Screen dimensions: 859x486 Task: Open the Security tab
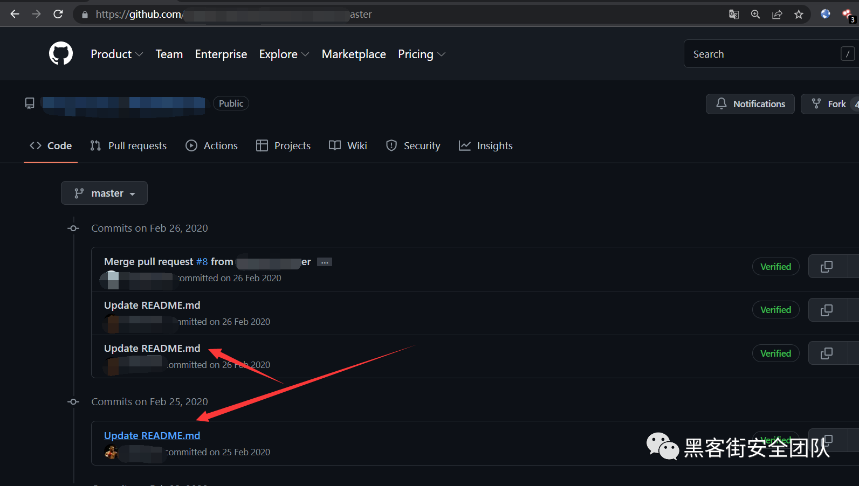click(413, 145)
